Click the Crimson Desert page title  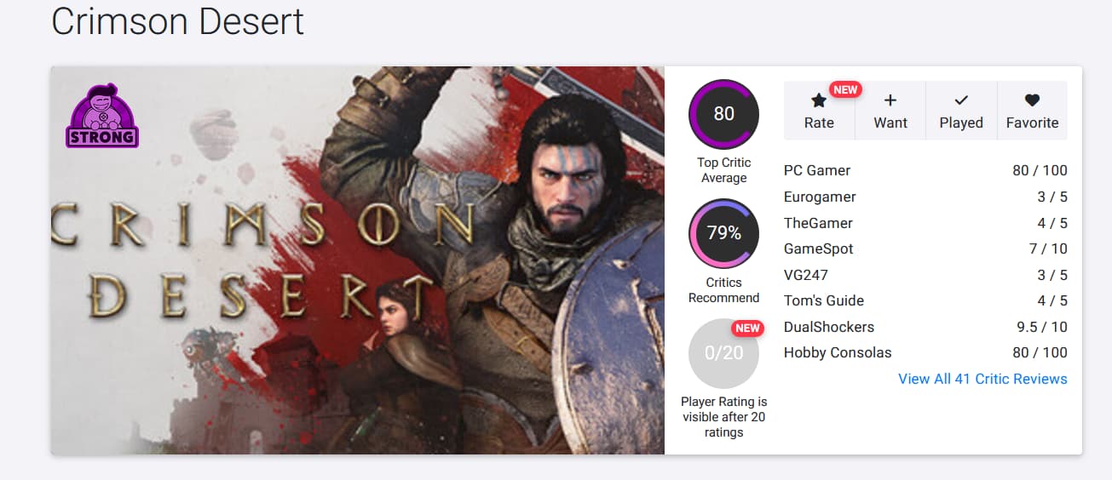pos(177,21)
